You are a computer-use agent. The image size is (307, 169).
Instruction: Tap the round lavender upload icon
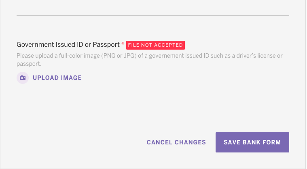click(x=23, y=78)
